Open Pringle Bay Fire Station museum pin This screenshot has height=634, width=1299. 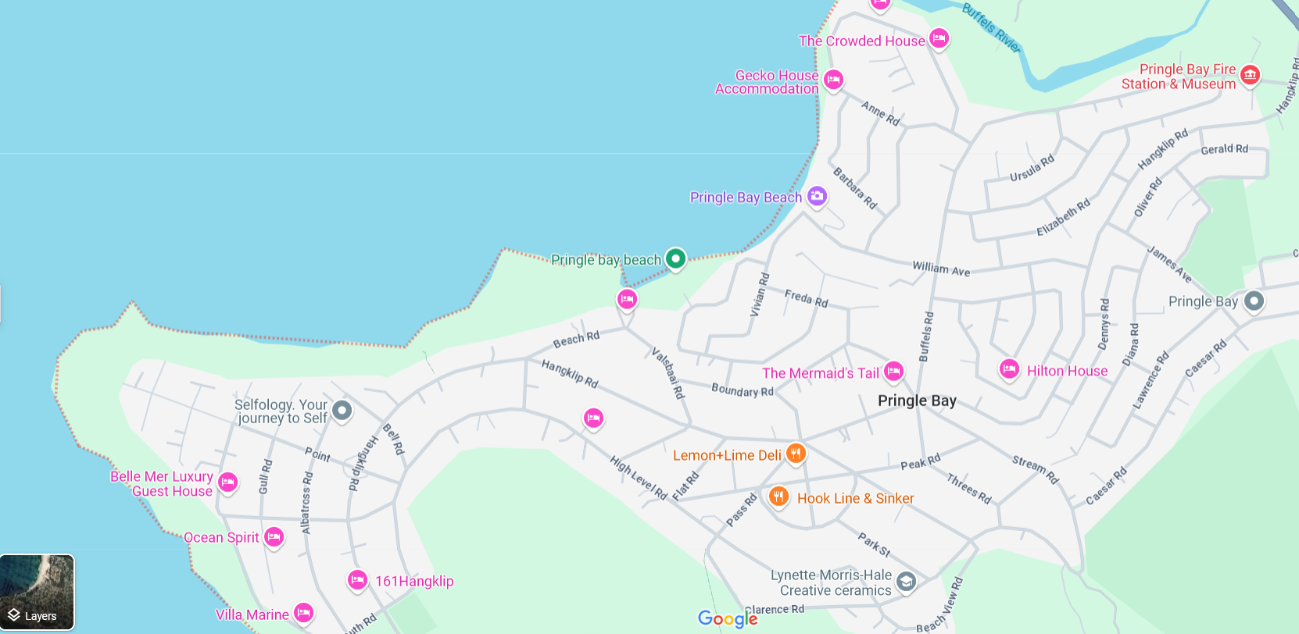click(1250, 76)
